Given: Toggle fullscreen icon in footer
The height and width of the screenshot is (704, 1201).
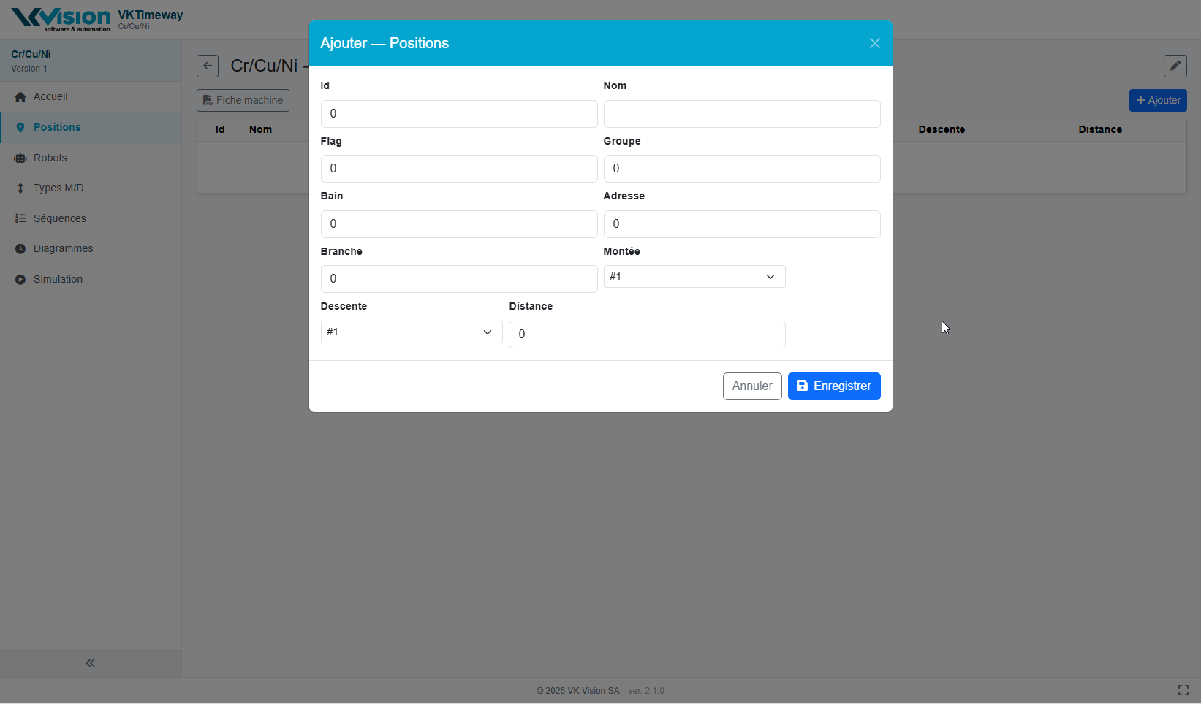Looking at the screenshot, I should click(x=1183, y=690).
